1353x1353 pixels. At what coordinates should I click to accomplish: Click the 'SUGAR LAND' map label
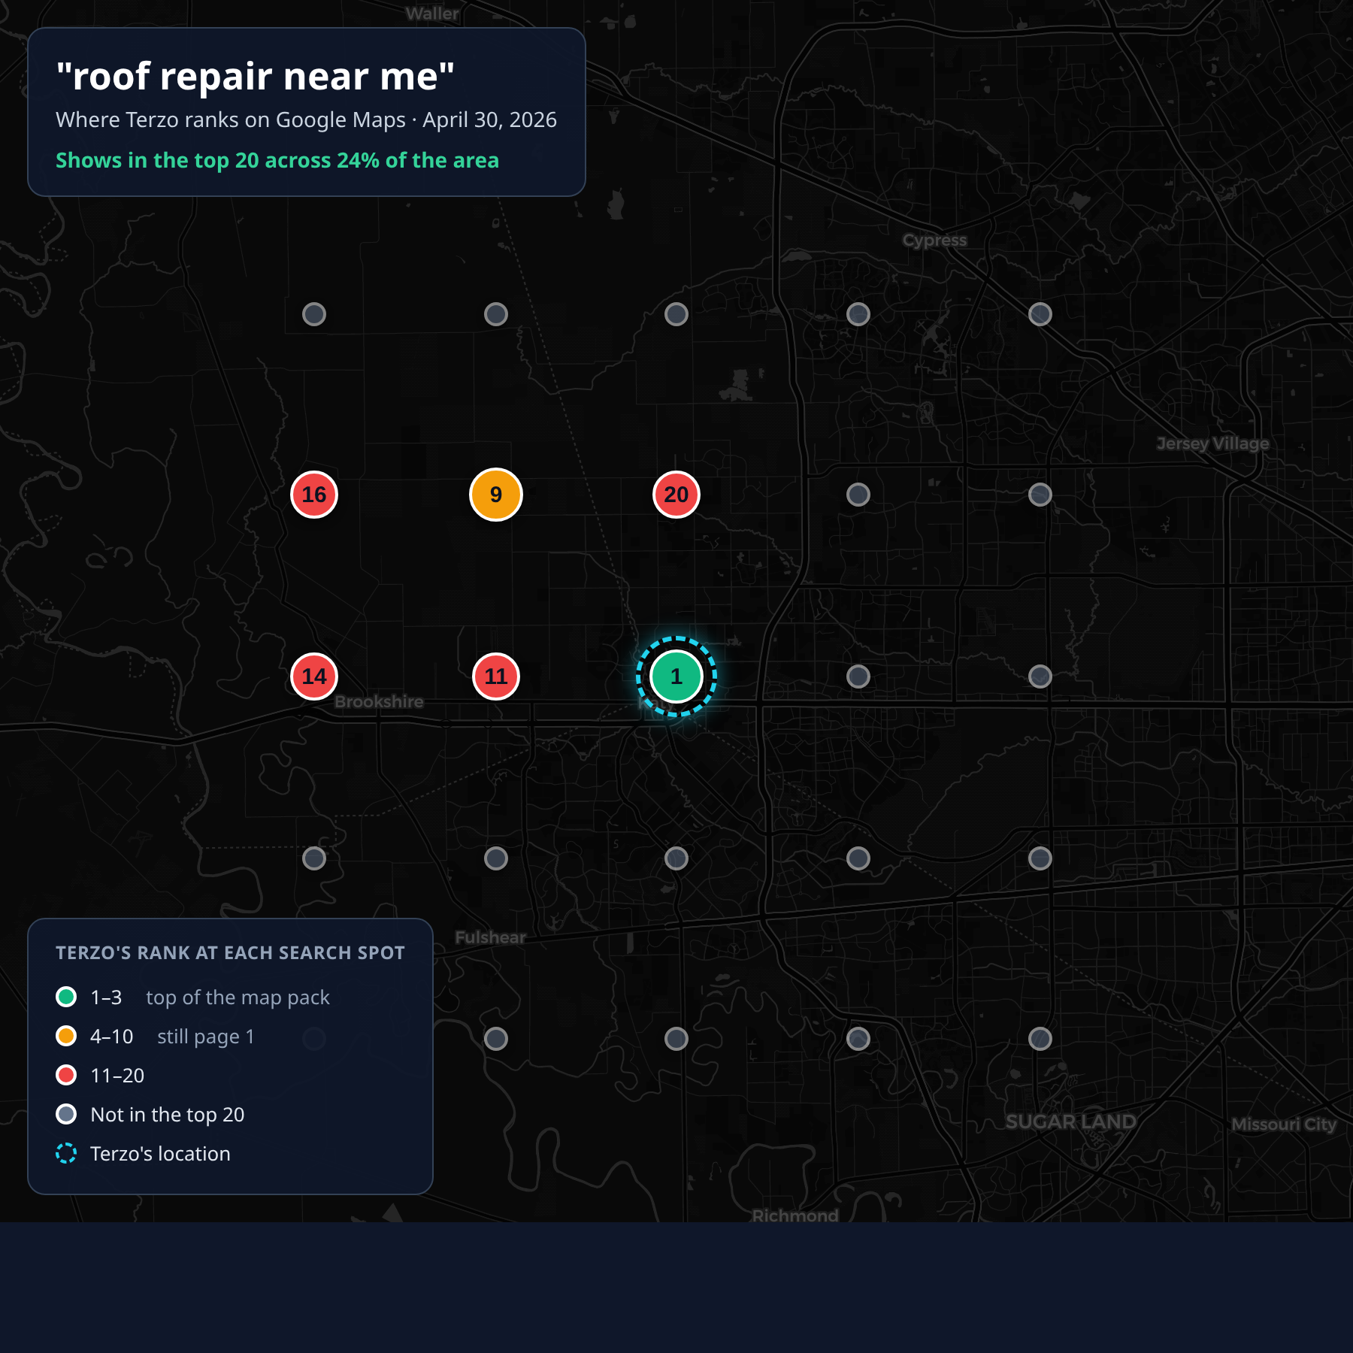[1071, 1122]
